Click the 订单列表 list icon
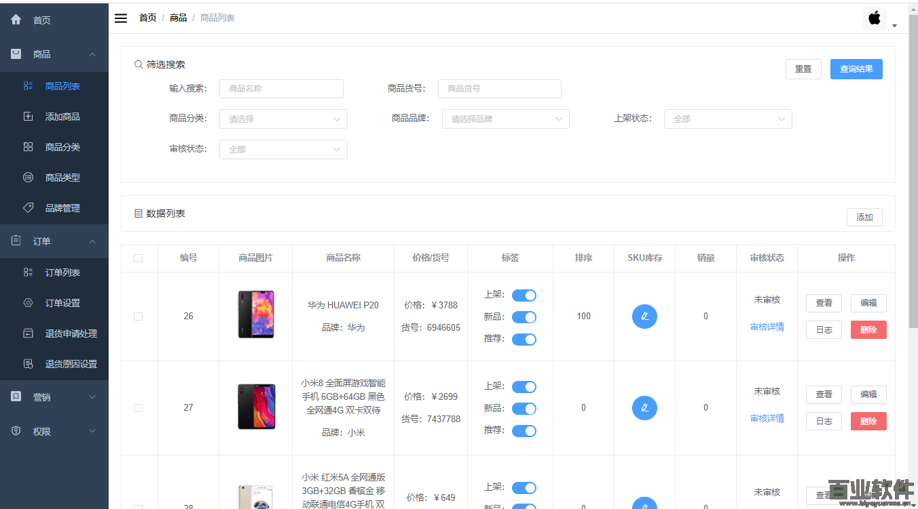 (x=28, y=272)
